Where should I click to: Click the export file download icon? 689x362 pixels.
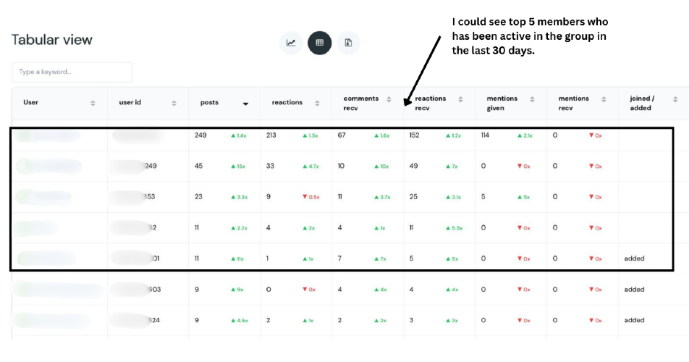348,43
